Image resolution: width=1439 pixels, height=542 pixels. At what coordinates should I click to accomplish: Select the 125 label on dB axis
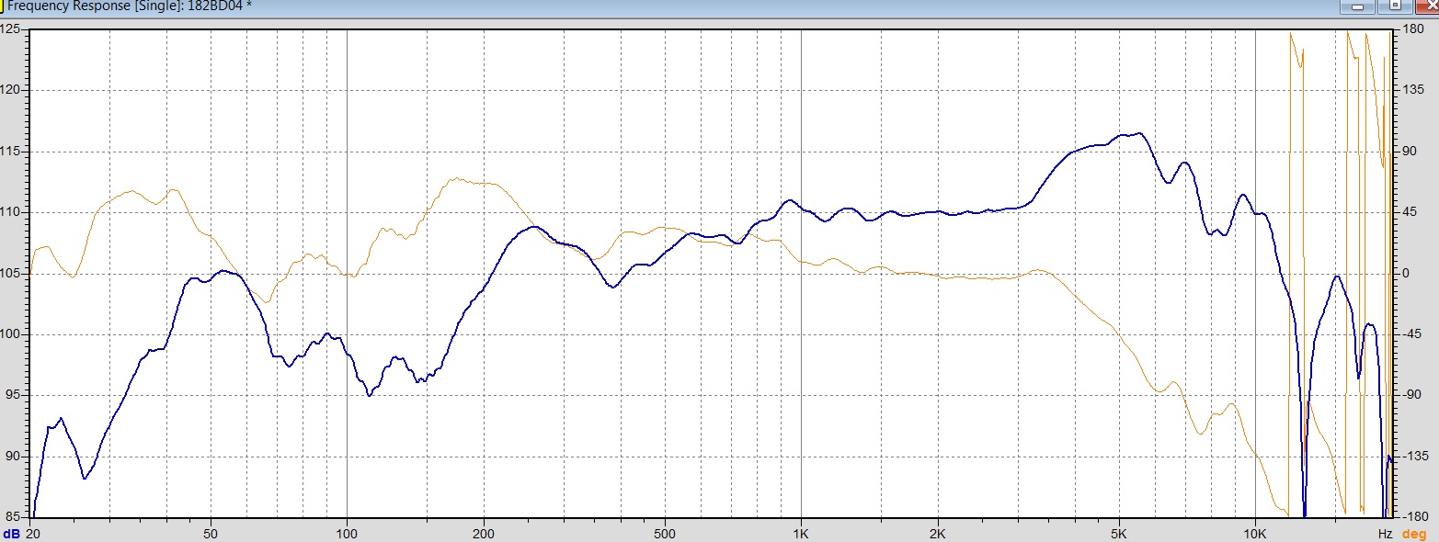click(10, 29)
